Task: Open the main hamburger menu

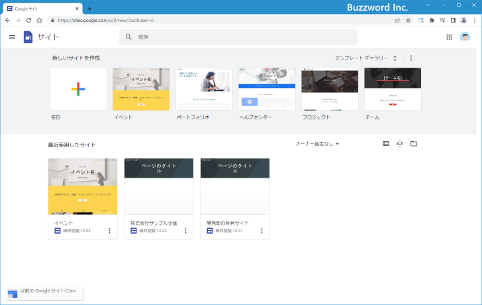Action: point(12,37)
